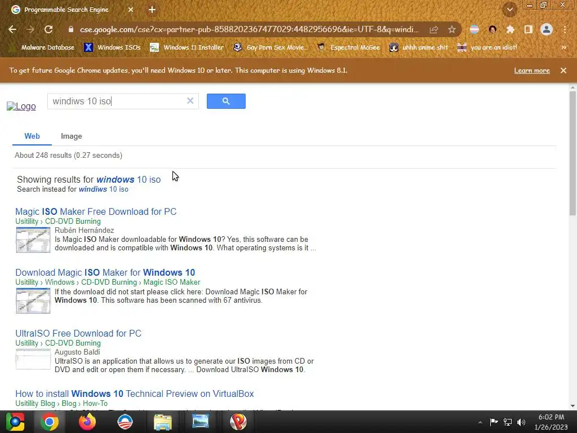Image resolution: width=577 pixels, height=433 pixels.
Task: Launch Firefox from the taskbar
Action: coord(87,422)
